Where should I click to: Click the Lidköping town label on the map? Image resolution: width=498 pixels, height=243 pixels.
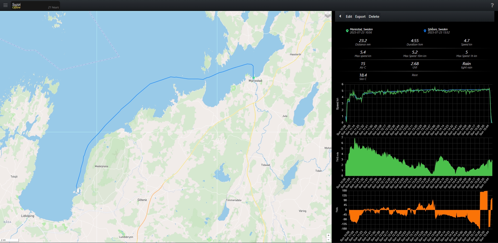(x=28, y=216)
